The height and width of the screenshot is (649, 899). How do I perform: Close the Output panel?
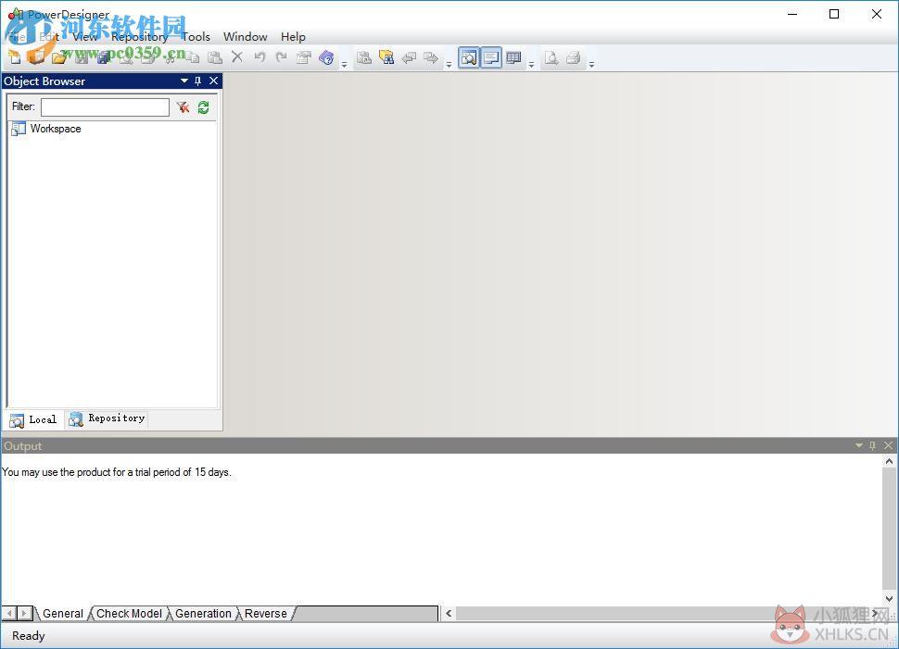coord(888,445)
